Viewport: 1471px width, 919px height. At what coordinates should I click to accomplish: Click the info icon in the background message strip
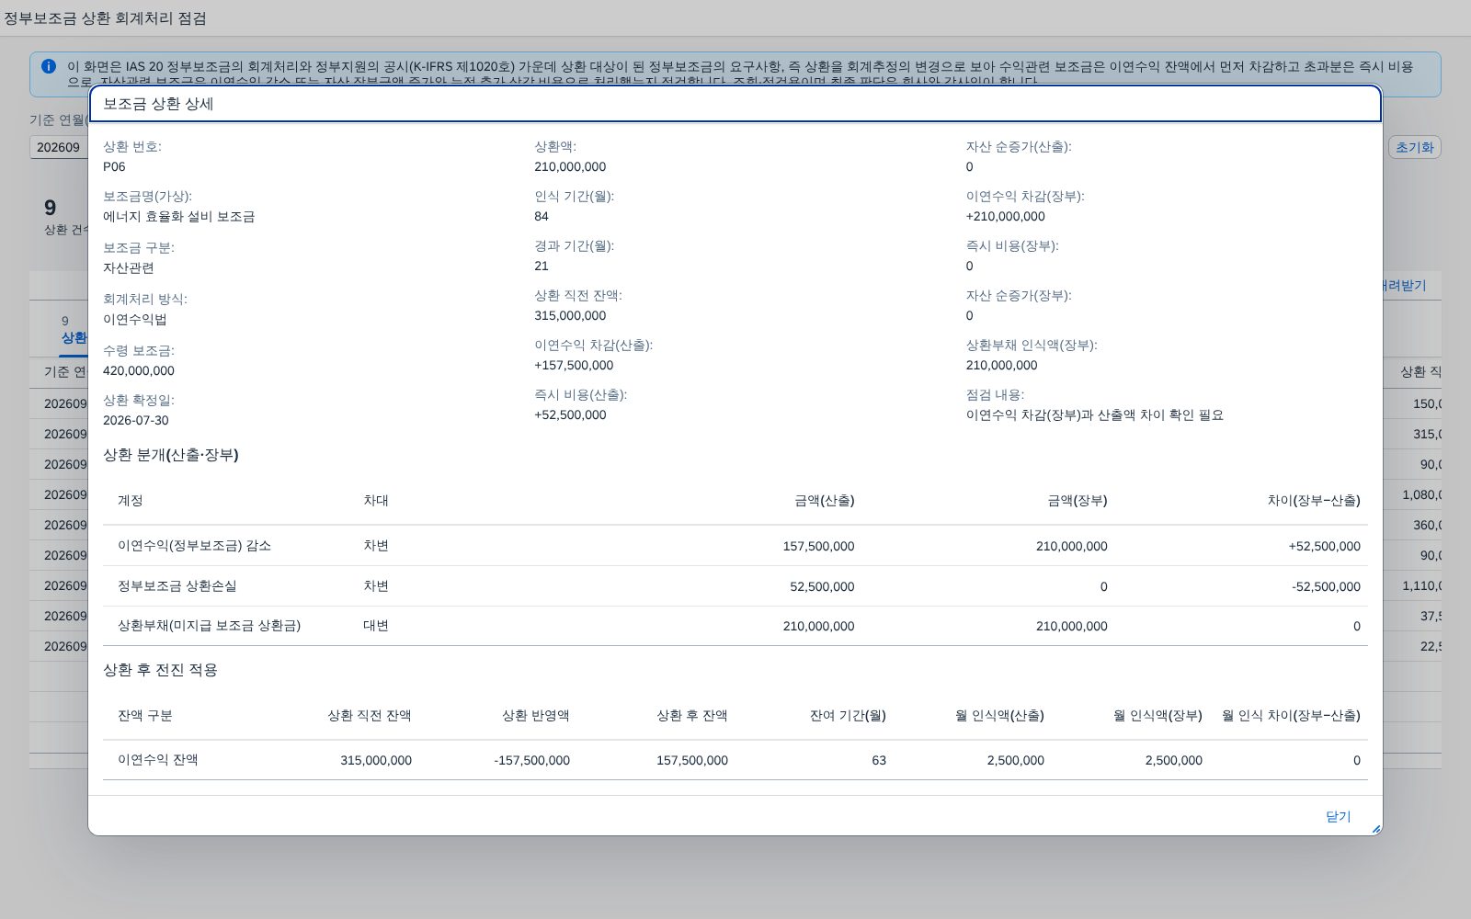click(49, 66)
